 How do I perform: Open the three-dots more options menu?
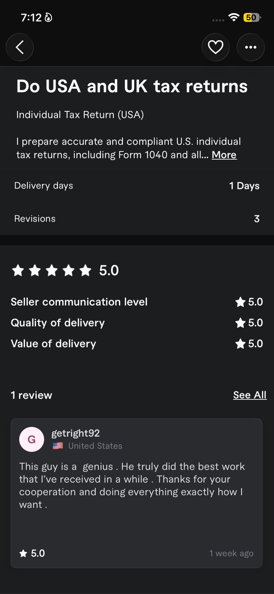251,48
